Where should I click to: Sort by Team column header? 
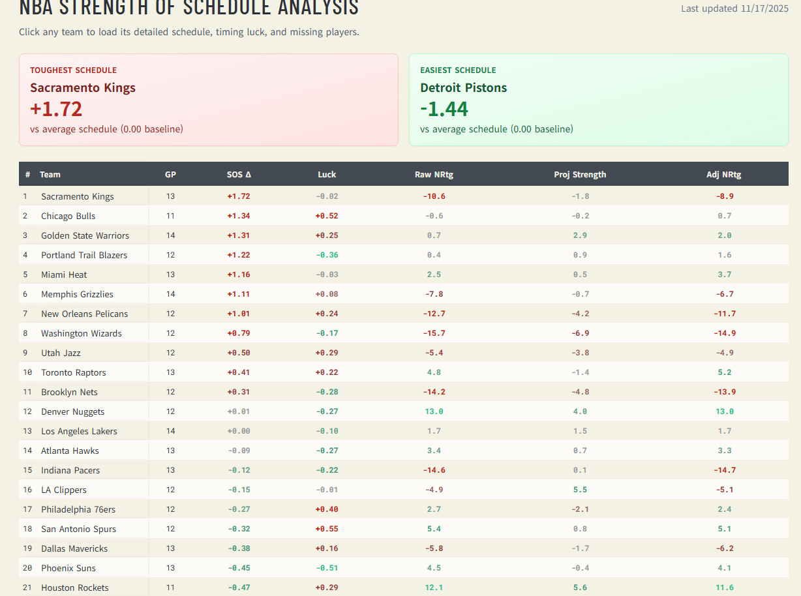(50, 174)
